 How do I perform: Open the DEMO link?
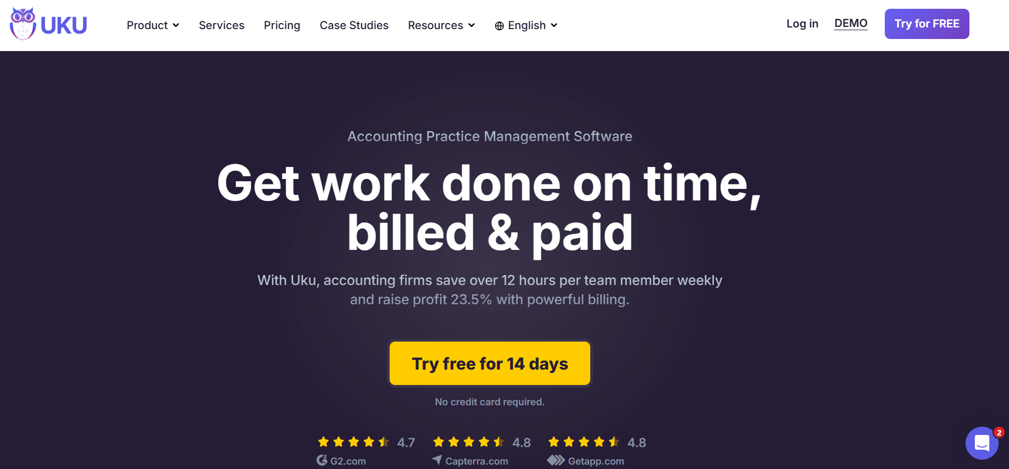851,24
